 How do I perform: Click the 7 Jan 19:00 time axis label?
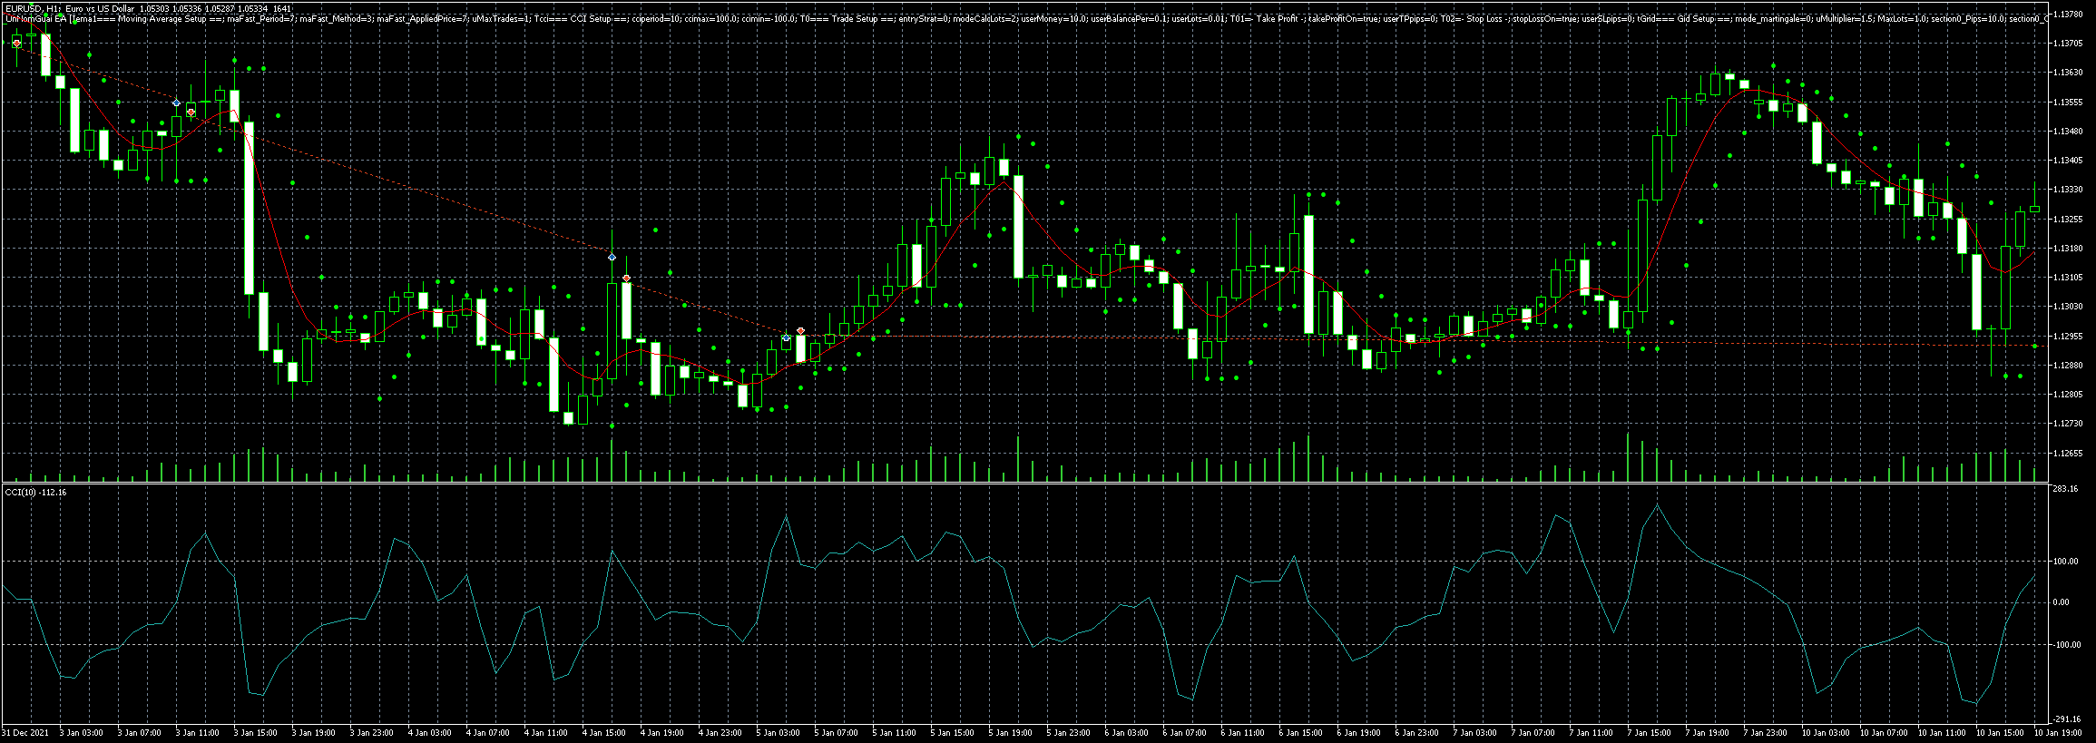[1707, 732]
